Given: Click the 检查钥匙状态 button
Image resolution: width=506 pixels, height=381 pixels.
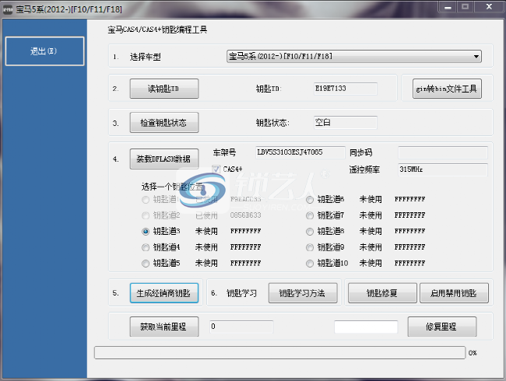Looking at the screenshot, I should (164, 123).
